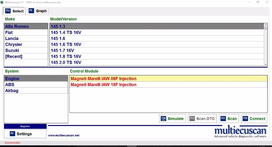Click the Multiecuscan title bar app icon
This screenshot has height=147, width=272.
click(2, 2)
